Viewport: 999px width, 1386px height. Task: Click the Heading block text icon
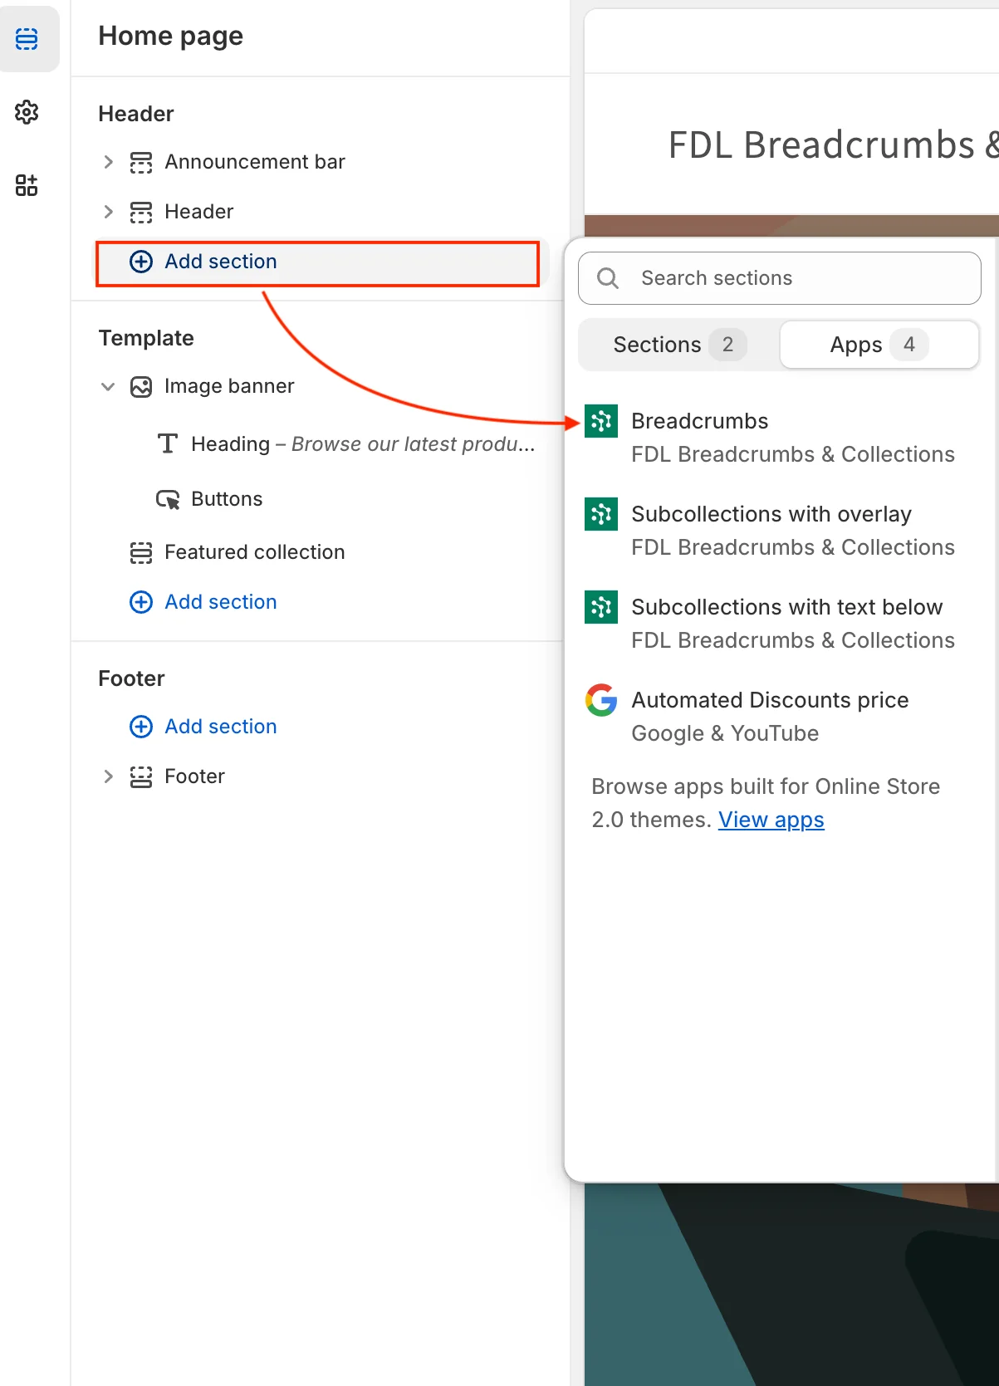coord(168,444)
